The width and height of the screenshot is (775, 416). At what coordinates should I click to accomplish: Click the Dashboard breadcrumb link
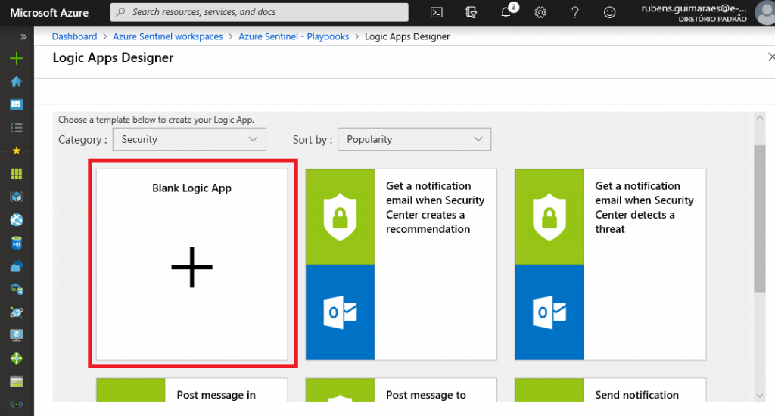point(74,36)
